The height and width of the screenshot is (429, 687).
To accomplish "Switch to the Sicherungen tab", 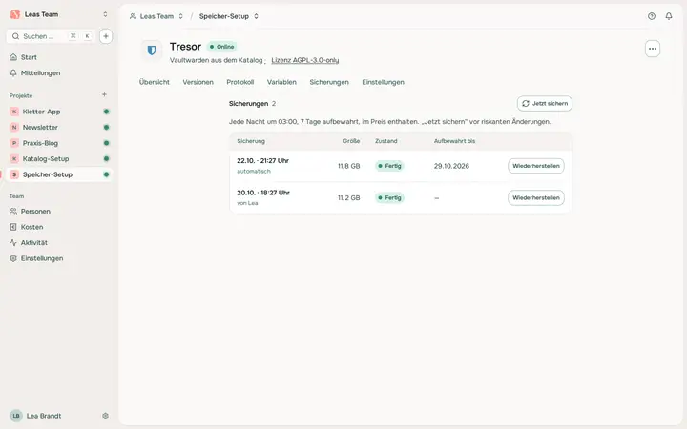I will coord(329,82).
